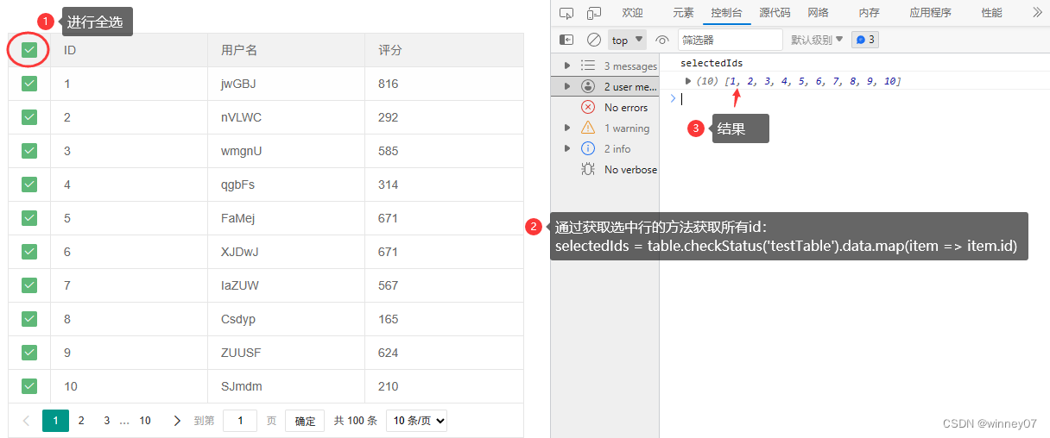Click the jump-to page number input
Viewport: 1050px width, 438px height.
[x=240, y=421]
